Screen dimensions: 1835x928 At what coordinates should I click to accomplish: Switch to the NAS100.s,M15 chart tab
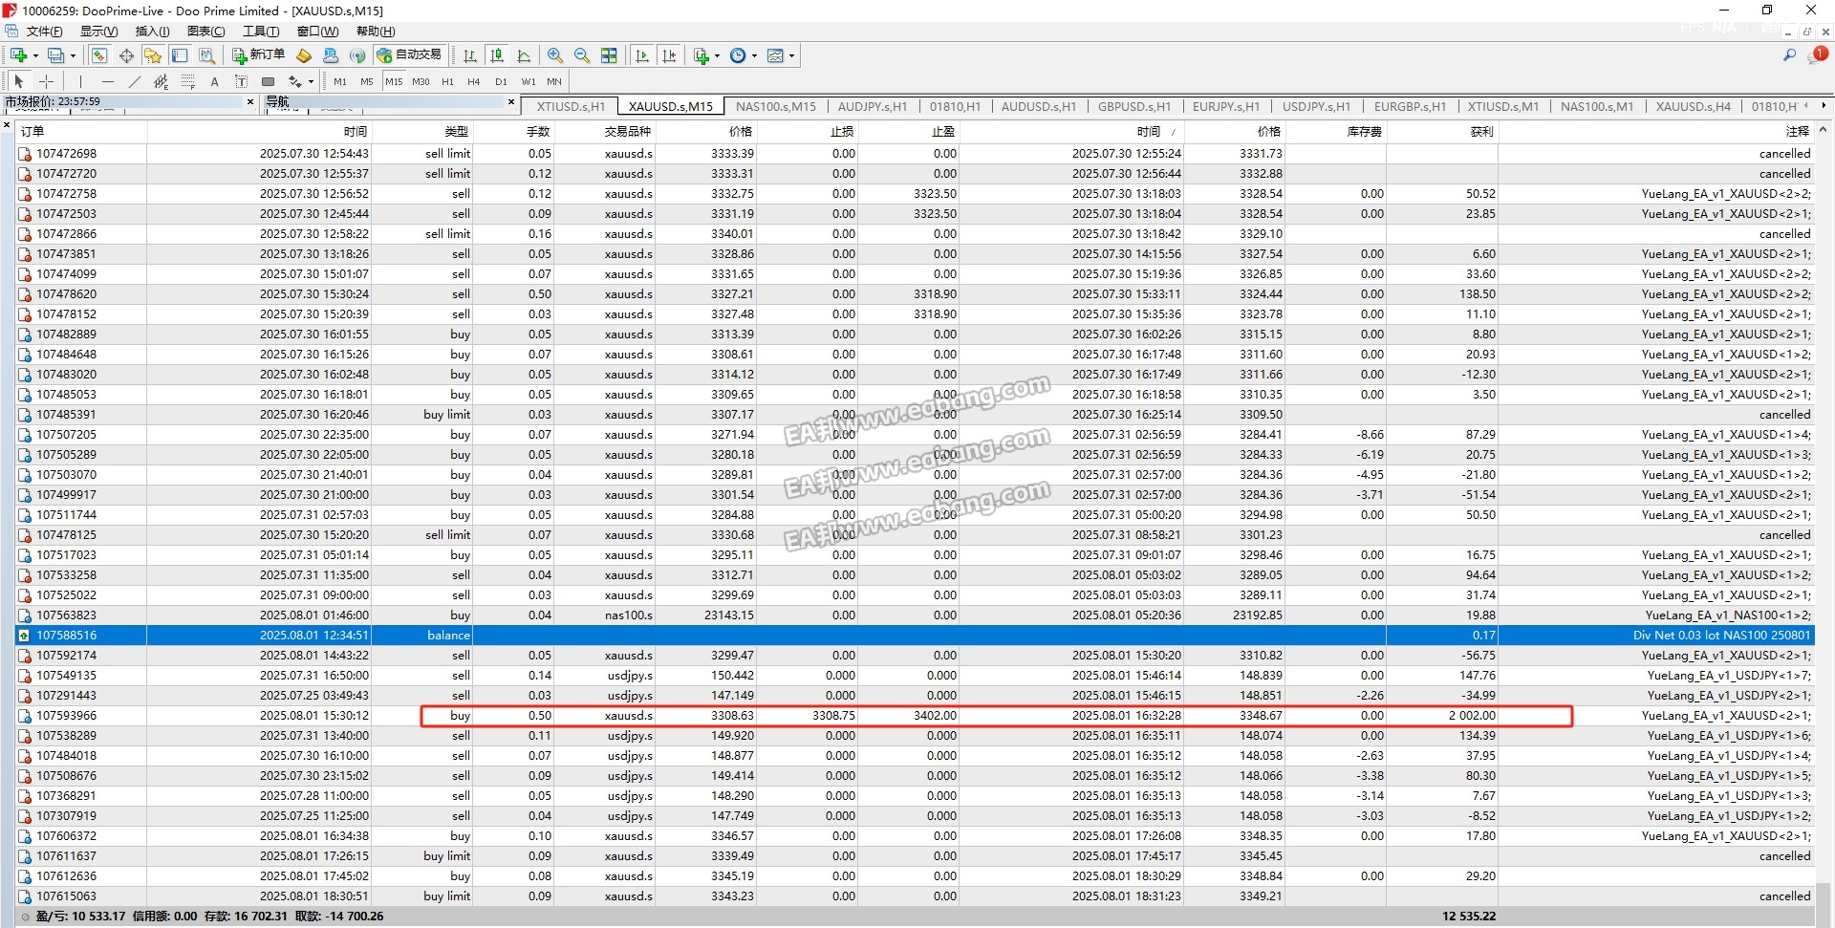tap(776, 106)
